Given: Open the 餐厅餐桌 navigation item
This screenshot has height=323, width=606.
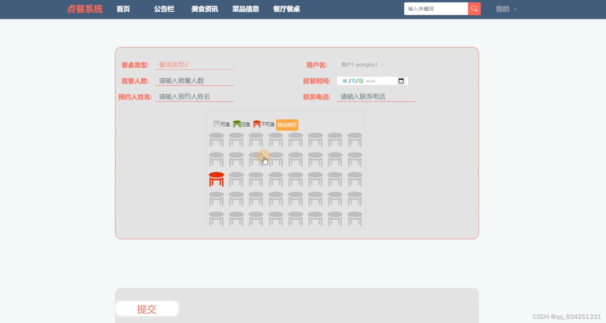Looking at the screenshot, I should (x=287, y=9).
